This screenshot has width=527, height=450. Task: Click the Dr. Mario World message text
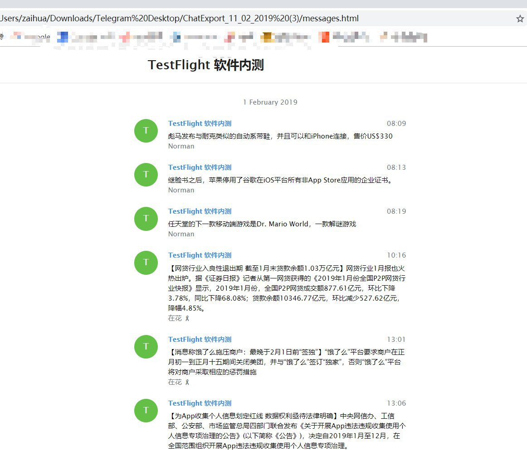[x=262, y=224]
